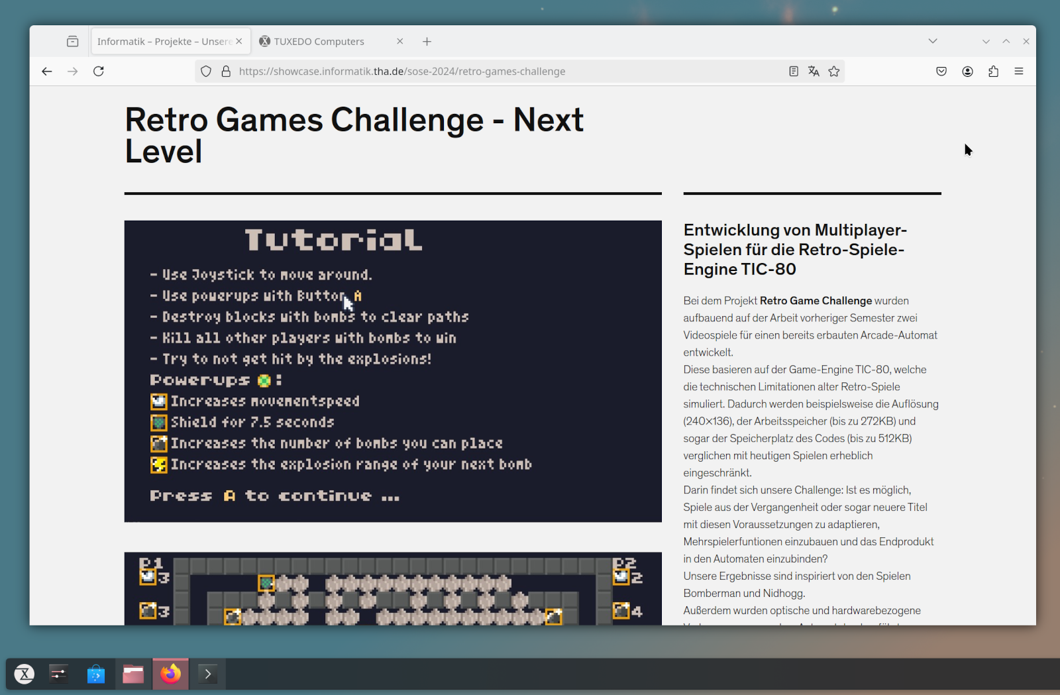Image resolution: width=1060 pixels, height=695 pixels.
Task: Click the Bomberman level screenshot
Action: point(393,588)
